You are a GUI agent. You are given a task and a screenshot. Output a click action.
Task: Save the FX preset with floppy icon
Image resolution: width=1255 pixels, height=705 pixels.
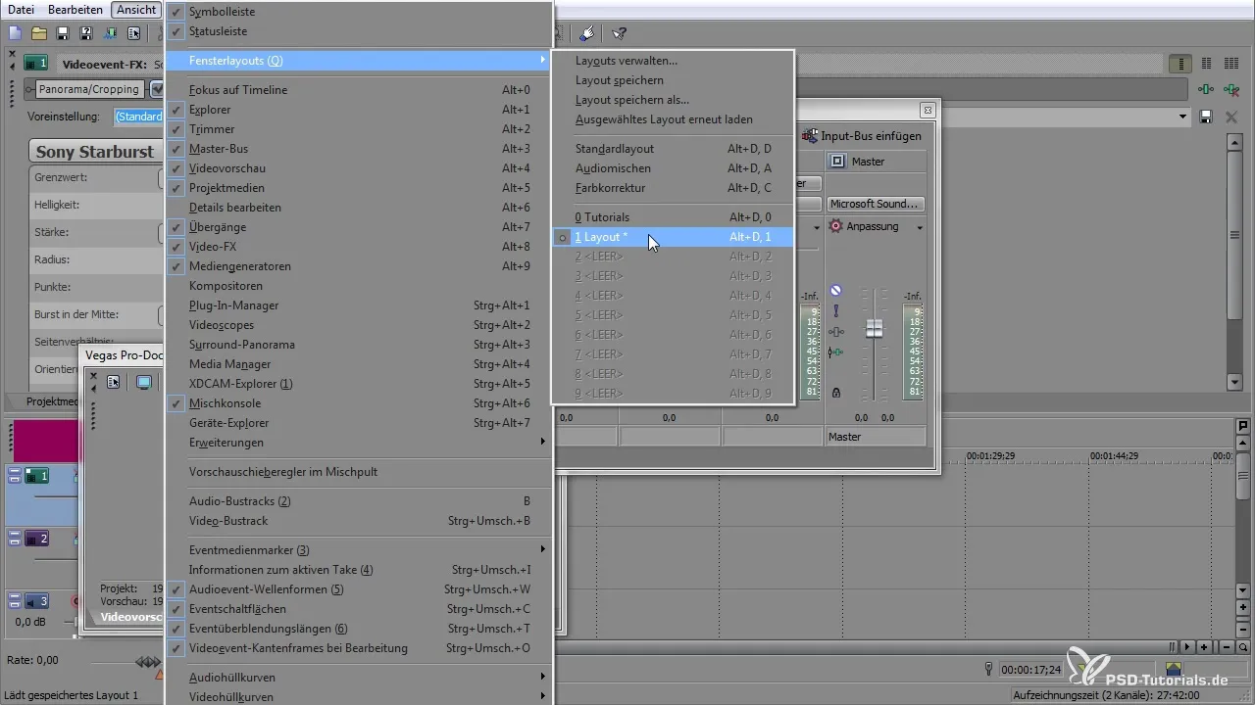coord(1207,117)
